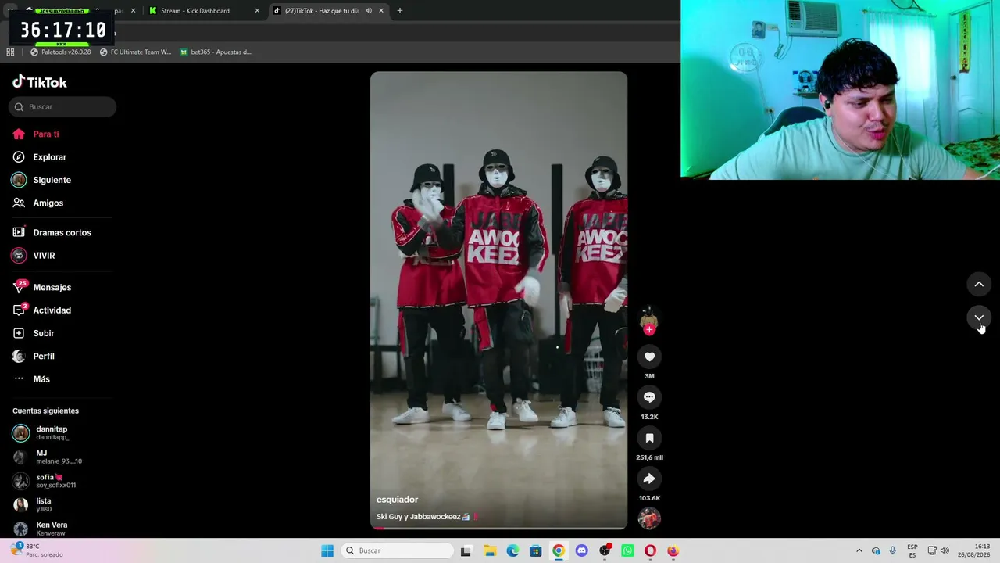Screen dimensions: 1000x563
Task: Open File Explorer from the taskbar
Action: click(490, 550)
